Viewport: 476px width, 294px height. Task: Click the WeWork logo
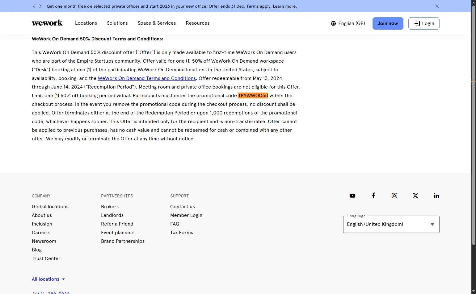47,23
